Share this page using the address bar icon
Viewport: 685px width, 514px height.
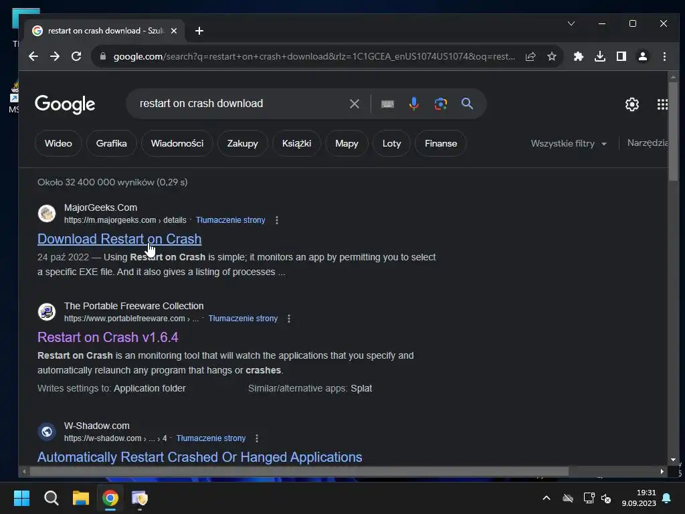point(530,56)
